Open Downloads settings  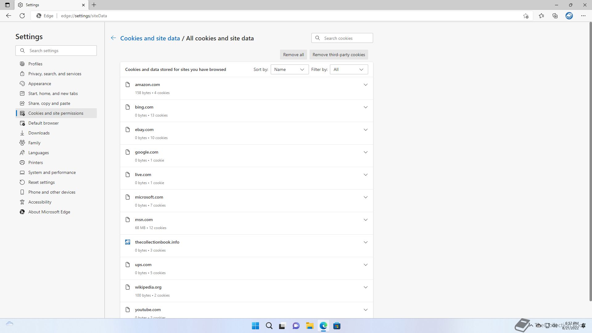pos(56,133)
